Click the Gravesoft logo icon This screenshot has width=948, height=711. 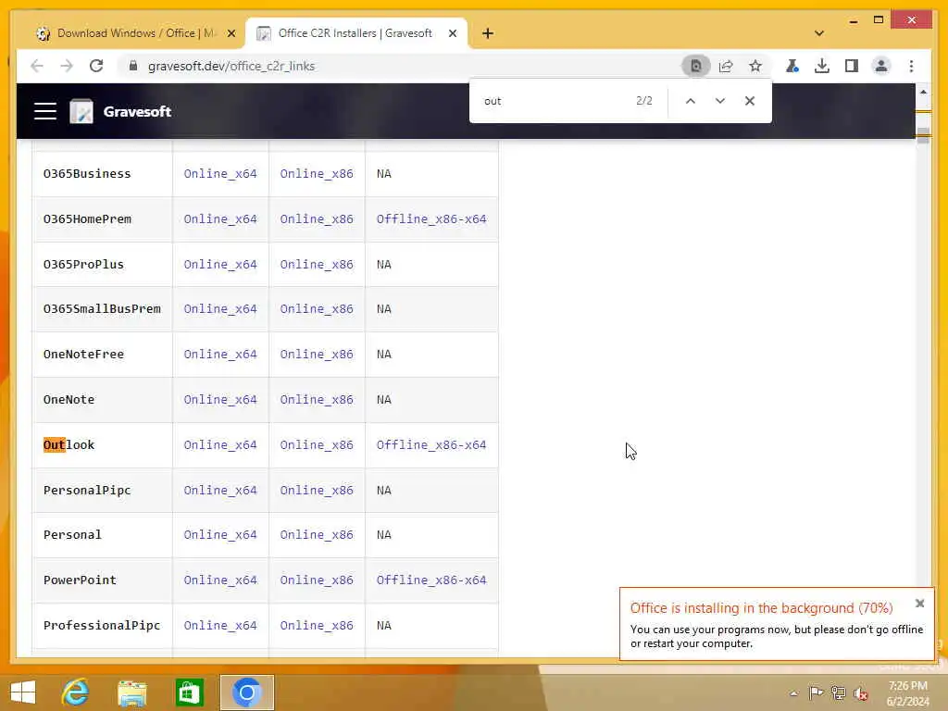coord(81,111)
